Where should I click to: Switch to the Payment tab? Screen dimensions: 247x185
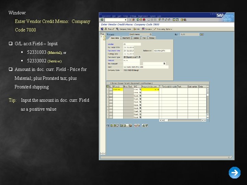(126, 38)
